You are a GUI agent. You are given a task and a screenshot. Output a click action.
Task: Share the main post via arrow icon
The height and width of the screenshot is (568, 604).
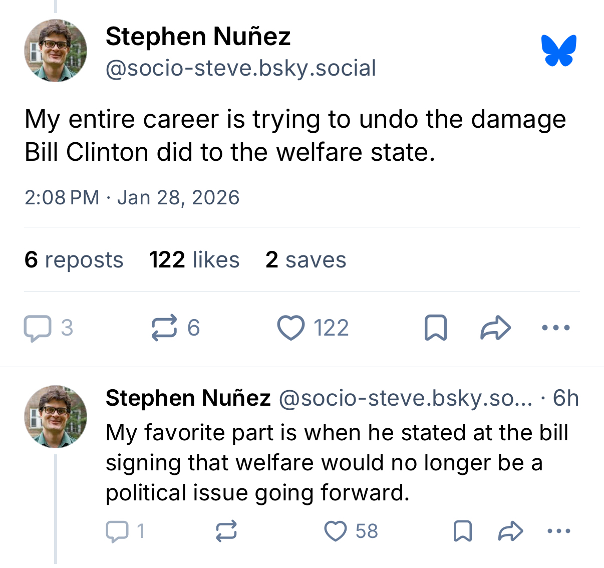coord(495,328)
